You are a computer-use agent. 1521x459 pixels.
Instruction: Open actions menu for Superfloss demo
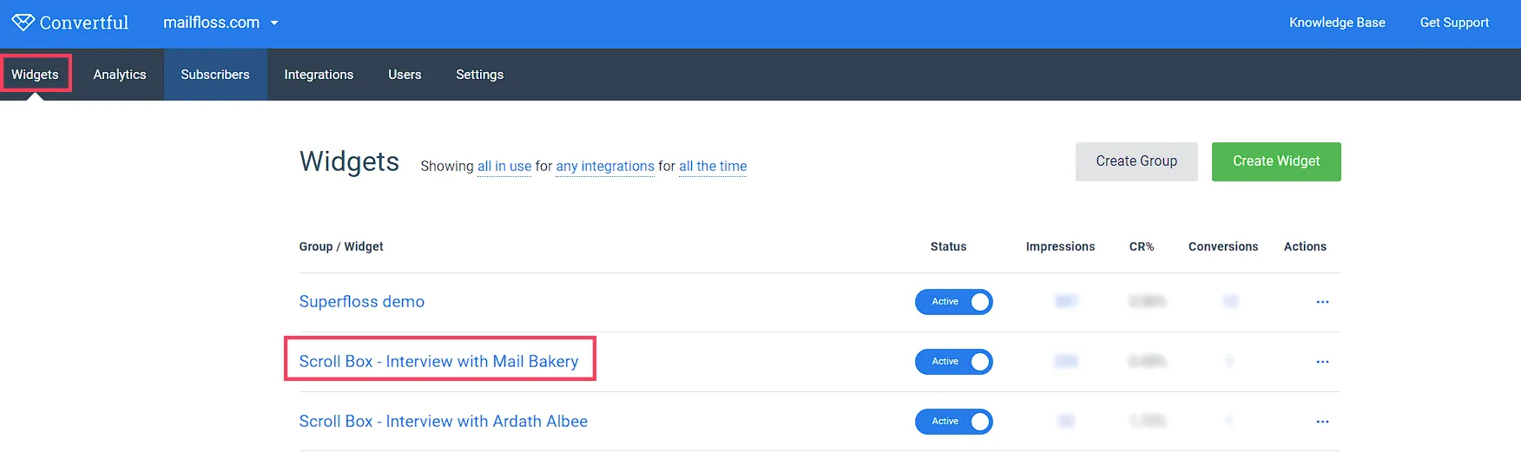click(1322, 302)
